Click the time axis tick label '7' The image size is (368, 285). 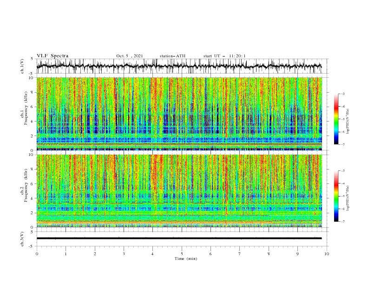pos(240,254)
